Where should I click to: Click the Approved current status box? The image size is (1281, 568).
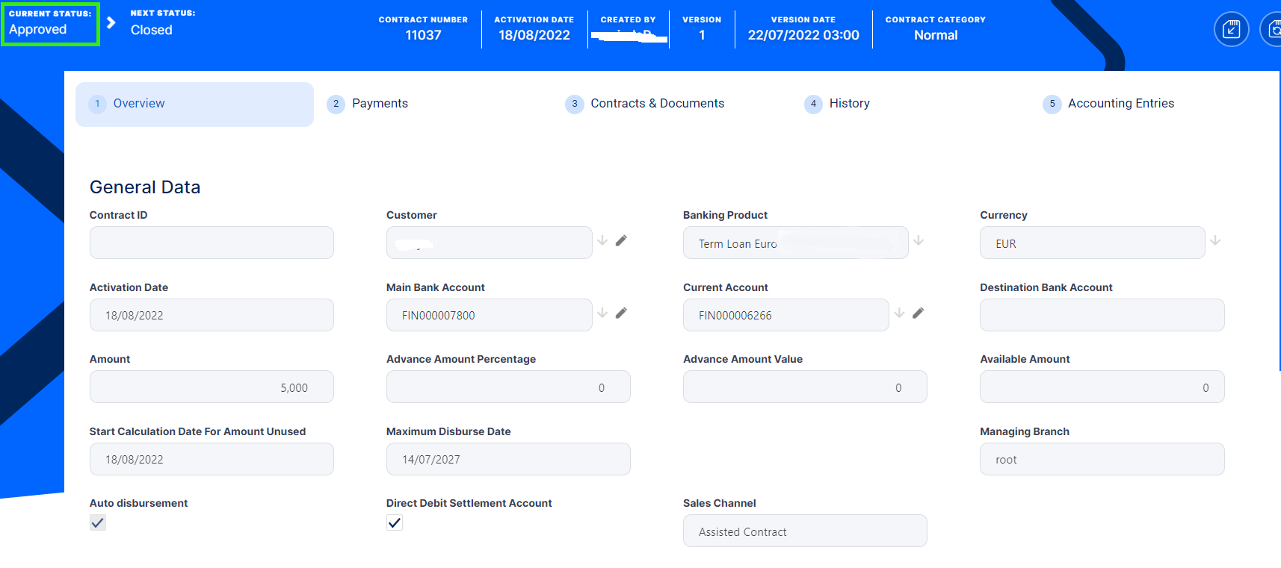tap(50, 24)
